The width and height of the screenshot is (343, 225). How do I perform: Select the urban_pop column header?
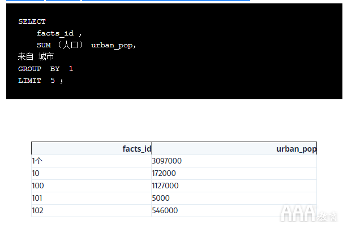[x=234, y=148]
